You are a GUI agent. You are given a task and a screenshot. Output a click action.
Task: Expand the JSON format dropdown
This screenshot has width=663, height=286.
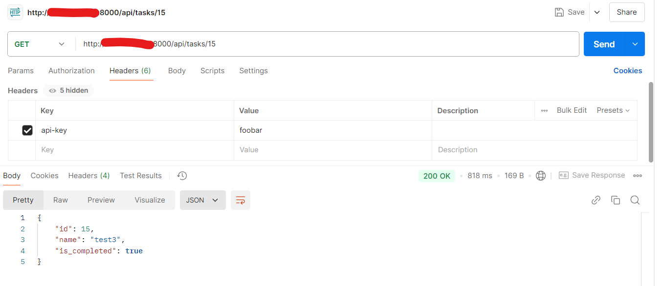click(x=202, y=200)
